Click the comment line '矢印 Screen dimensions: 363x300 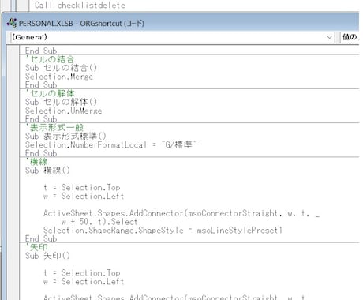tap(36, 247)
